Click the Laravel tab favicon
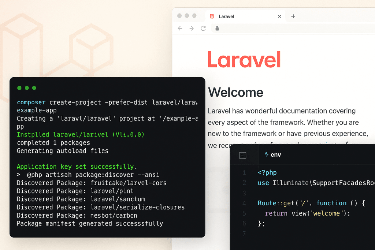This screenshot has width=375, height=250. (x=212, y=16)
